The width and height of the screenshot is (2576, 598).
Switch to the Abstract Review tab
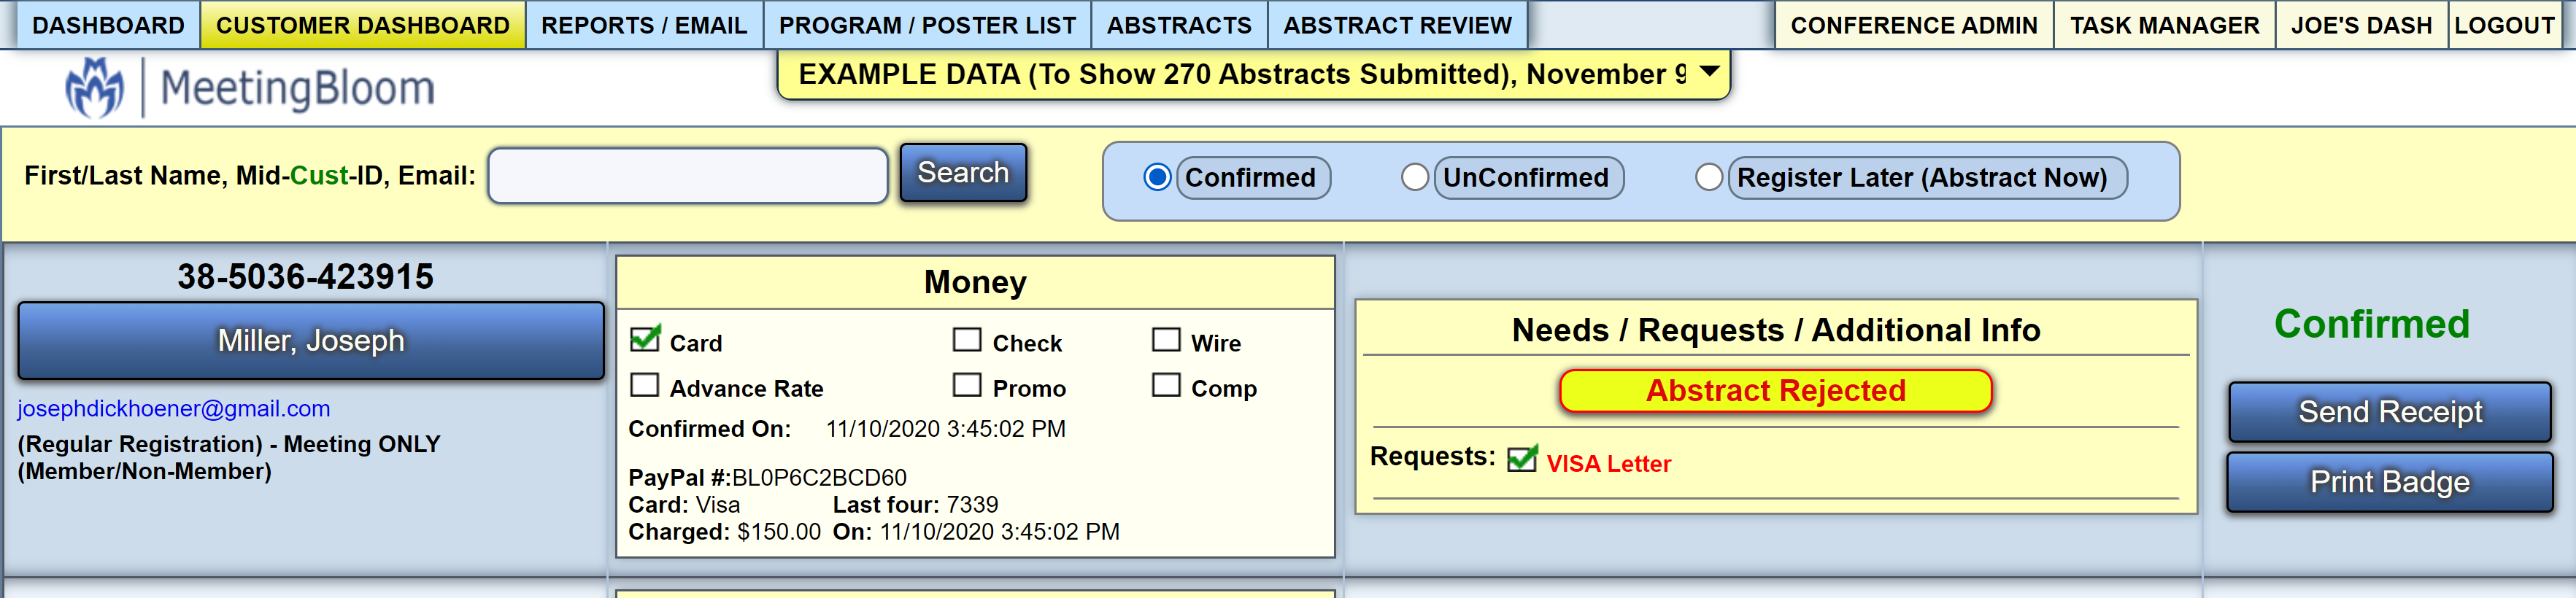(1397, 25)
